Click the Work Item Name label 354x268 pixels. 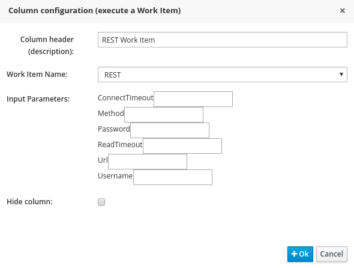pyautogui.click(x=37, y=74)
